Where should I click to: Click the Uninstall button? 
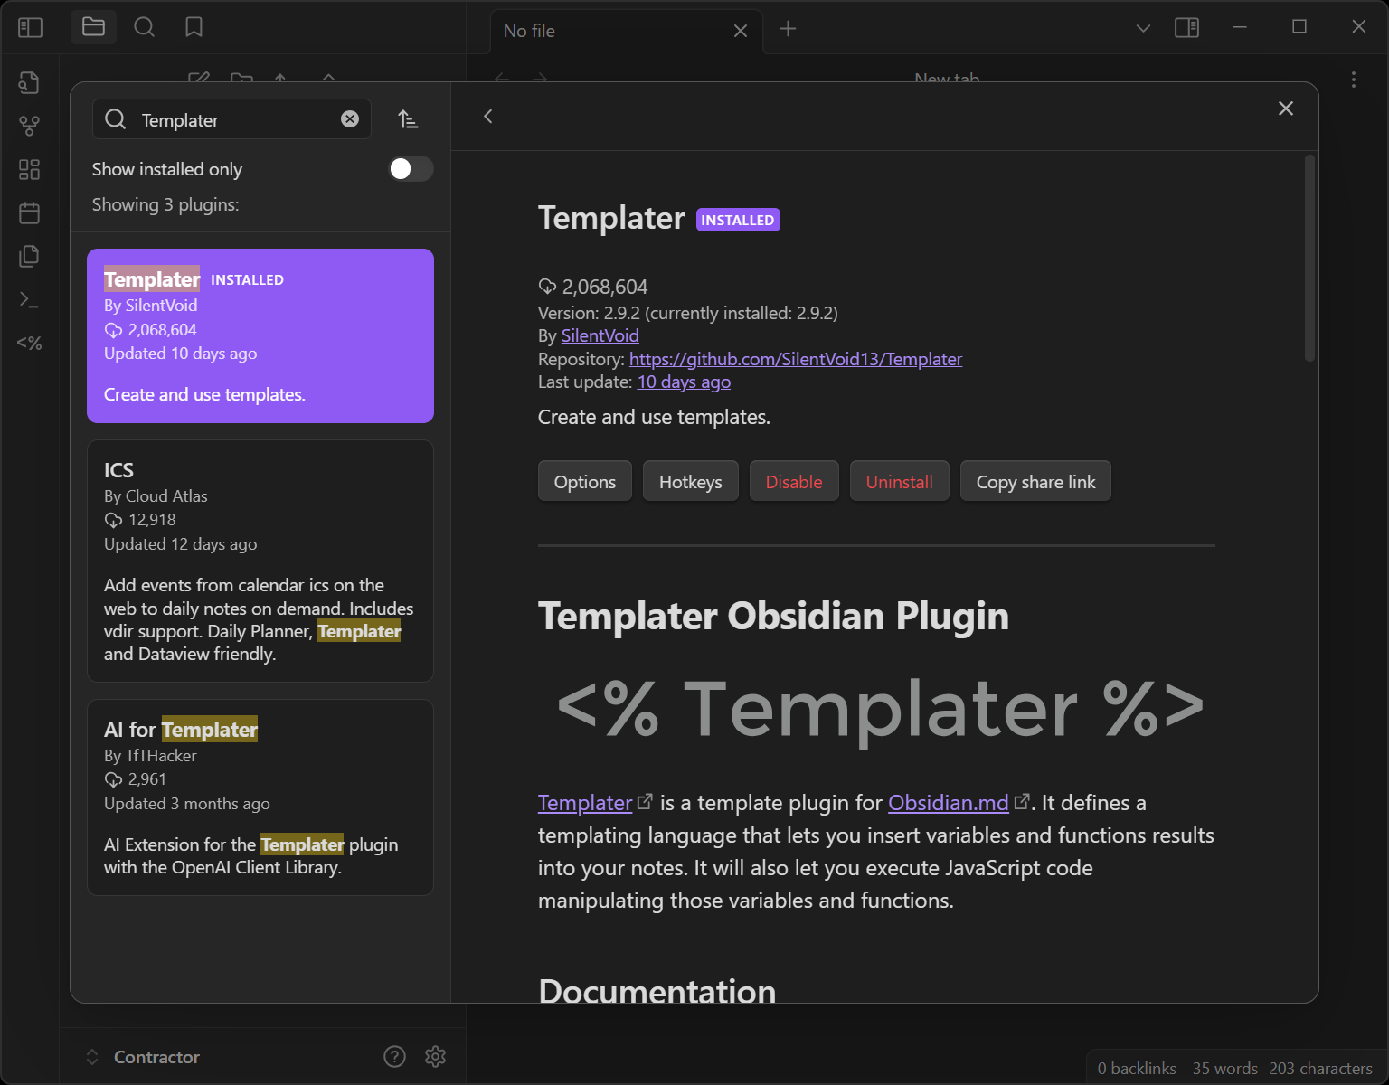pos(900,481)
